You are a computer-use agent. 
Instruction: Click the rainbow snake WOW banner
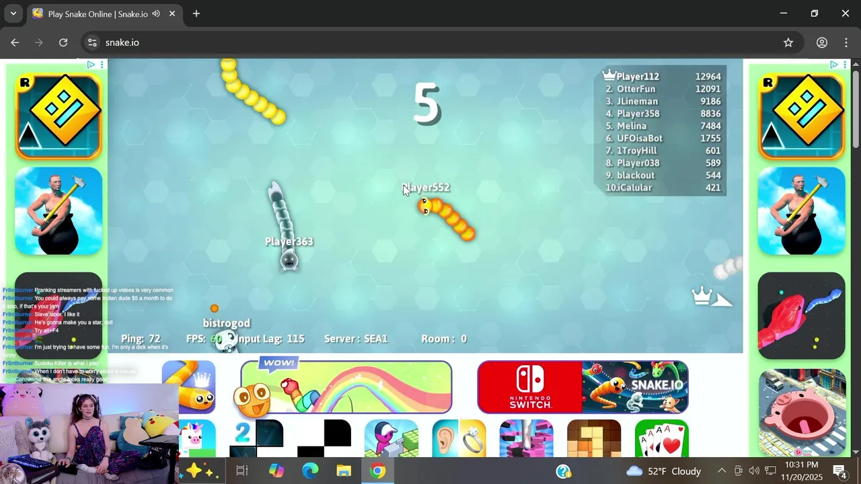[346, 387]
